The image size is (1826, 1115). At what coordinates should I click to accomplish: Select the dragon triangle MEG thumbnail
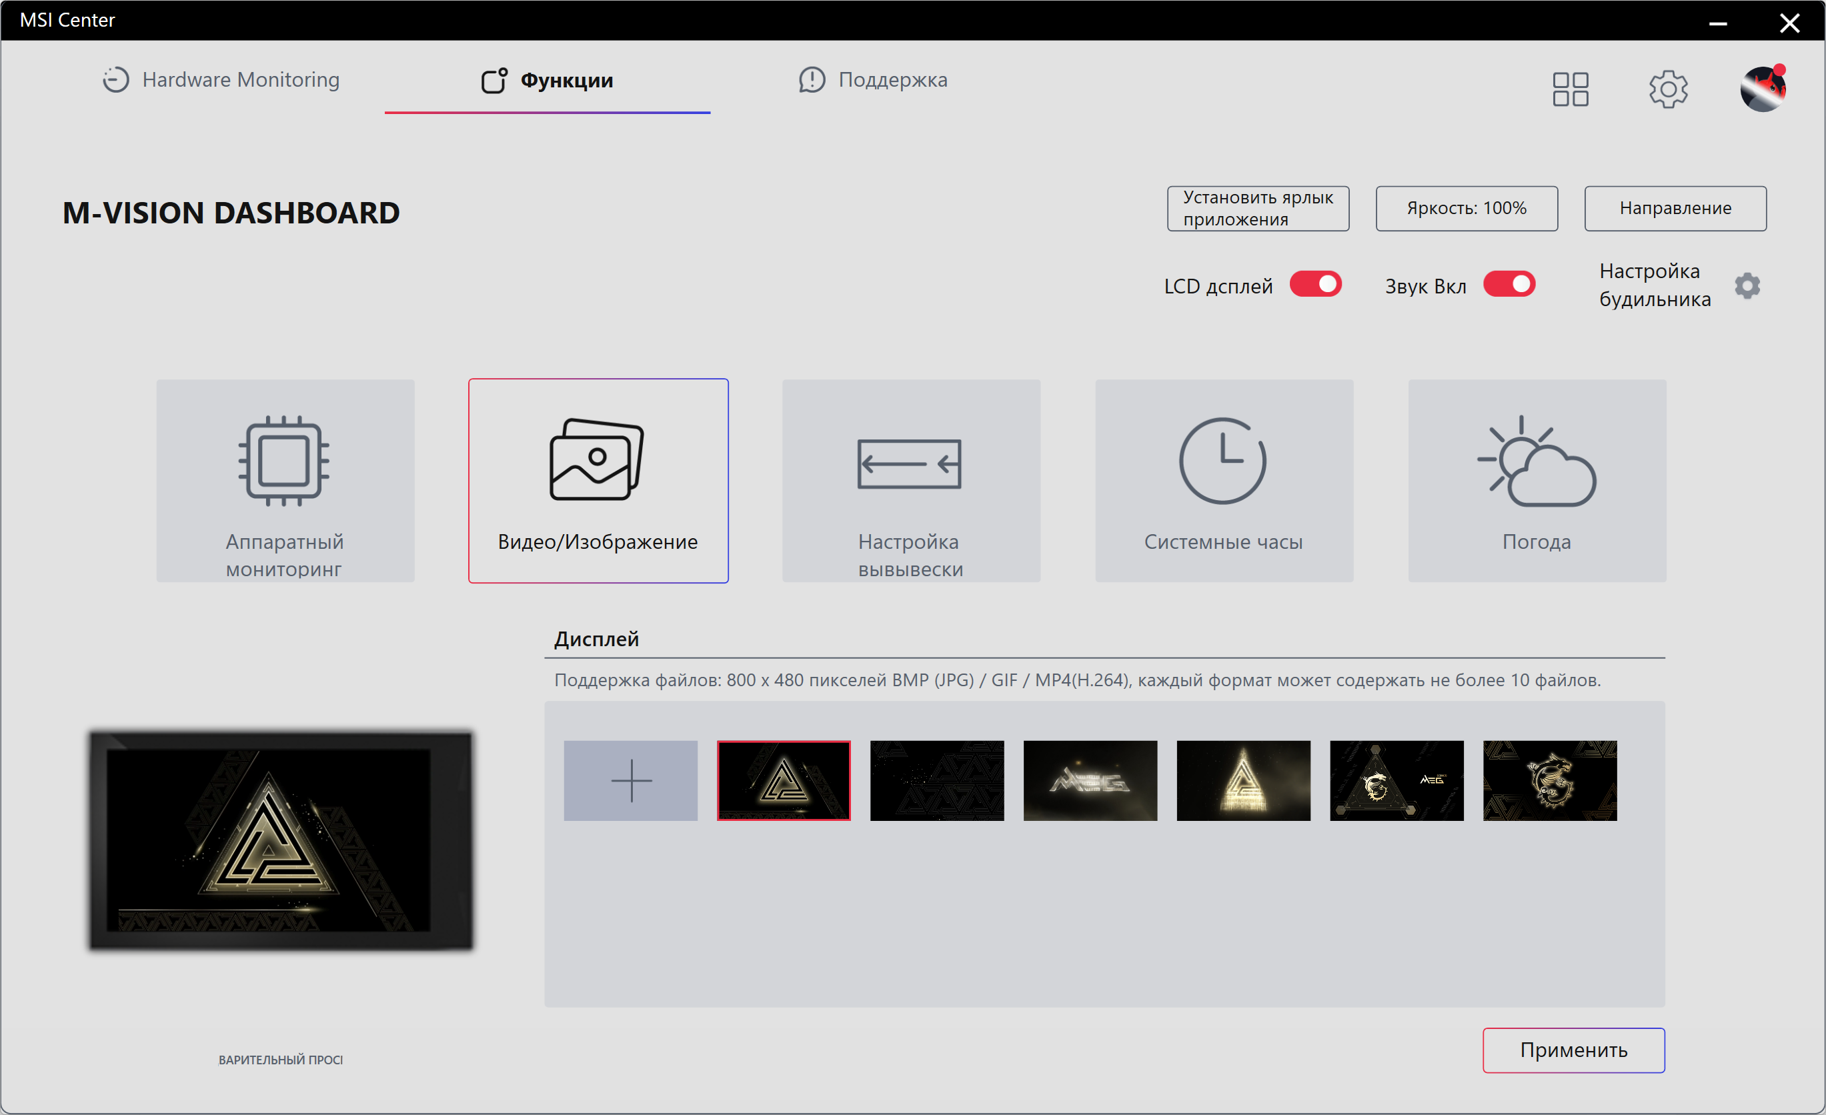point(1397,781)
